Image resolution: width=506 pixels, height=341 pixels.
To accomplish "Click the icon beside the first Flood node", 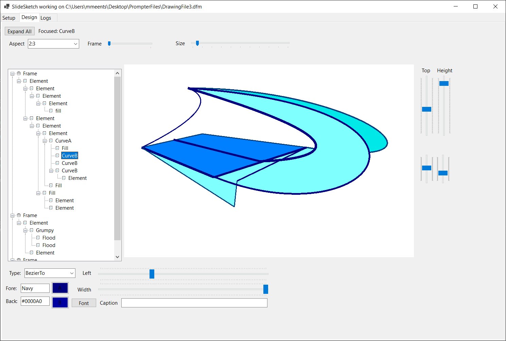I will pyautogui.click(x=38, y=238).
